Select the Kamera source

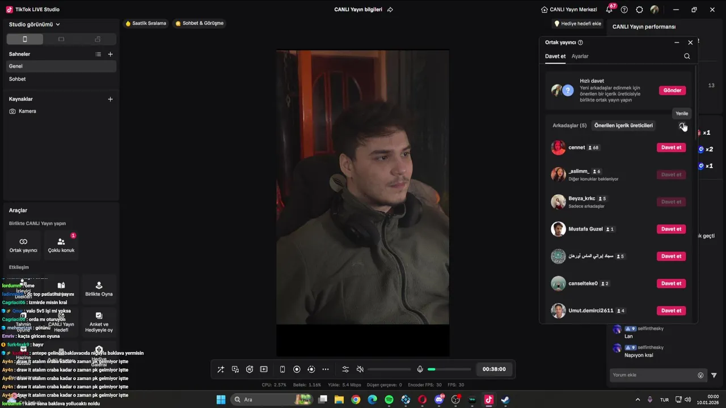[61, 111]
